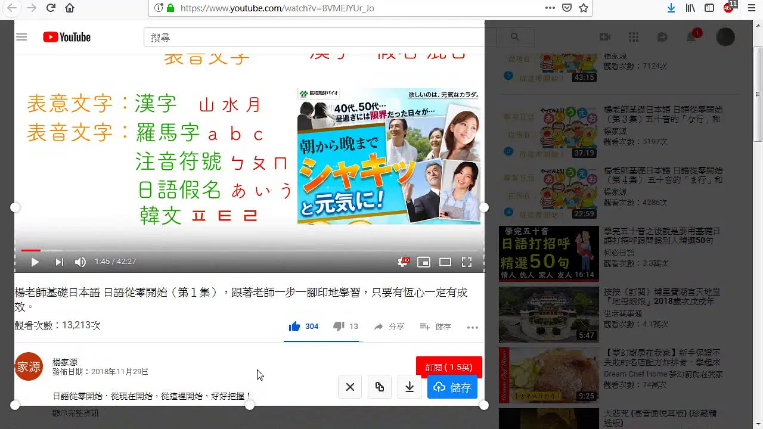This screenshot has width=763, height=429.
Task: Grab the selection's right-middle resize handle
Action: pos(484,207)
